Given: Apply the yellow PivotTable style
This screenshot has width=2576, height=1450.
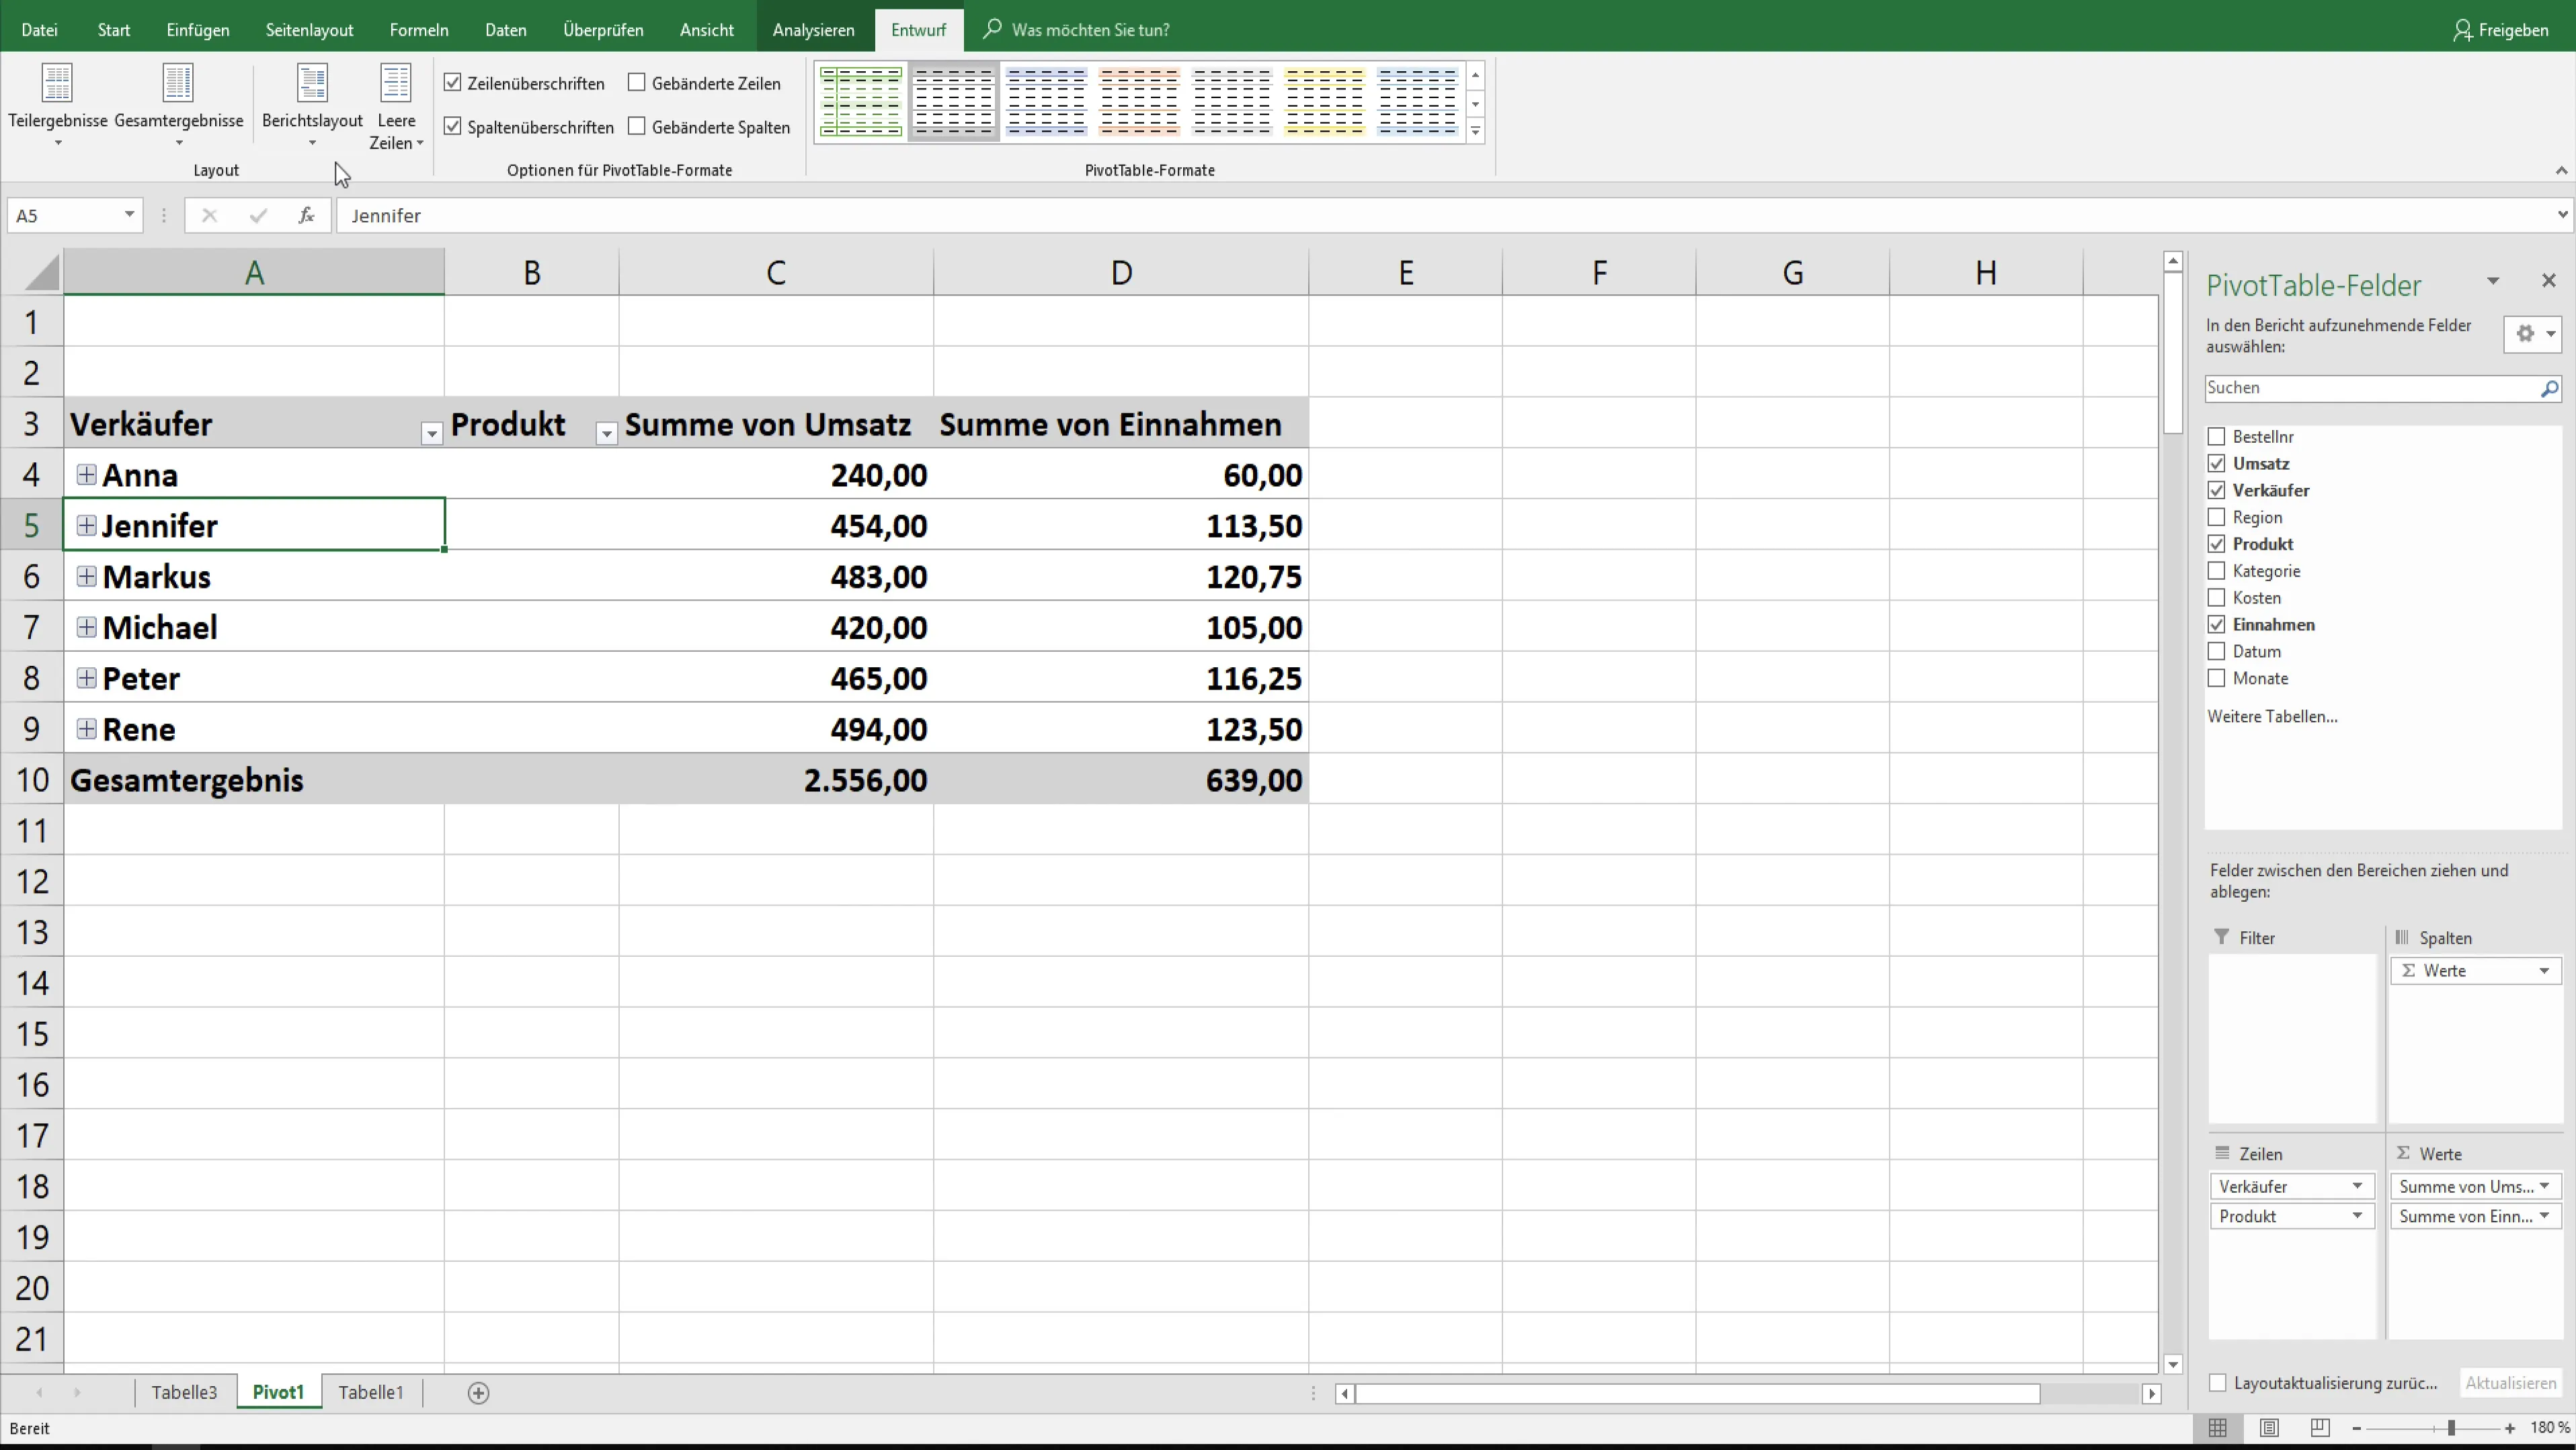Looking at the screenshot, I should 1324,102.
